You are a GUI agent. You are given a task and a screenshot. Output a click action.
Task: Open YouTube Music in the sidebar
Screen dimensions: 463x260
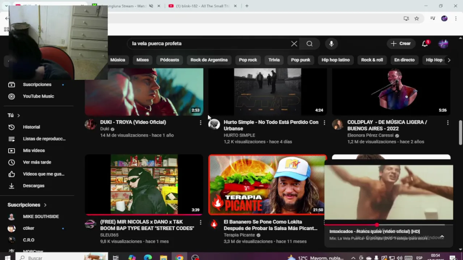(39, 96)
